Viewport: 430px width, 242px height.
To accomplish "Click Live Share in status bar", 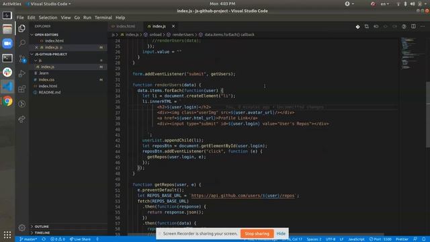I will click(80, 239).
